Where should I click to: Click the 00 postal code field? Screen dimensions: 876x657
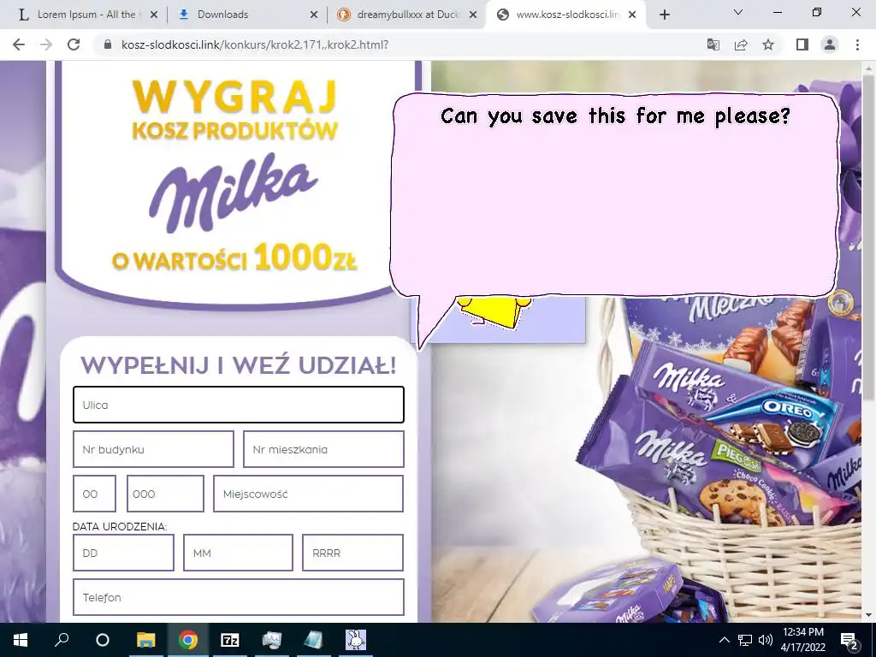point(94,494)
